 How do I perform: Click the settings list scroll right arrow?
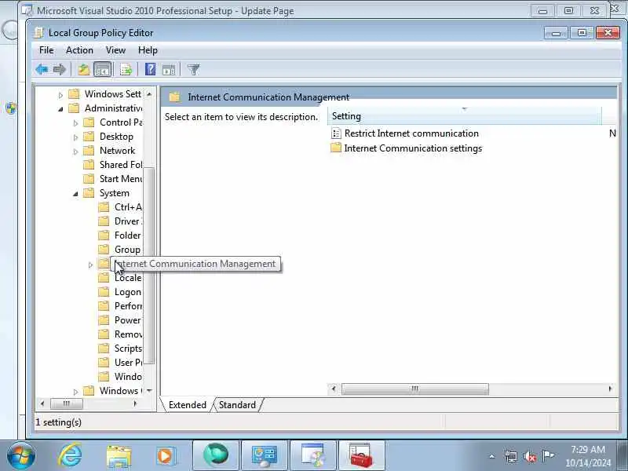point(610,389)
